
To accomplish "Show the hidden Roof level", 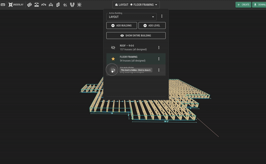I will click(x=113, y=47).
